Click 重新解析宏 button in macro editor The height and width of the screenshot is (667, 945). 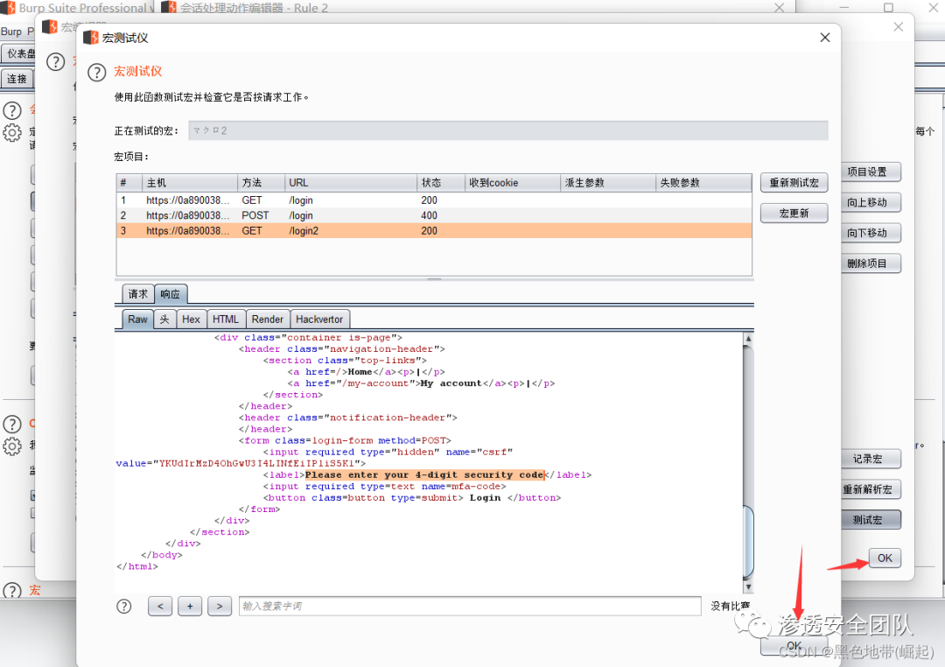pos(867,489)
